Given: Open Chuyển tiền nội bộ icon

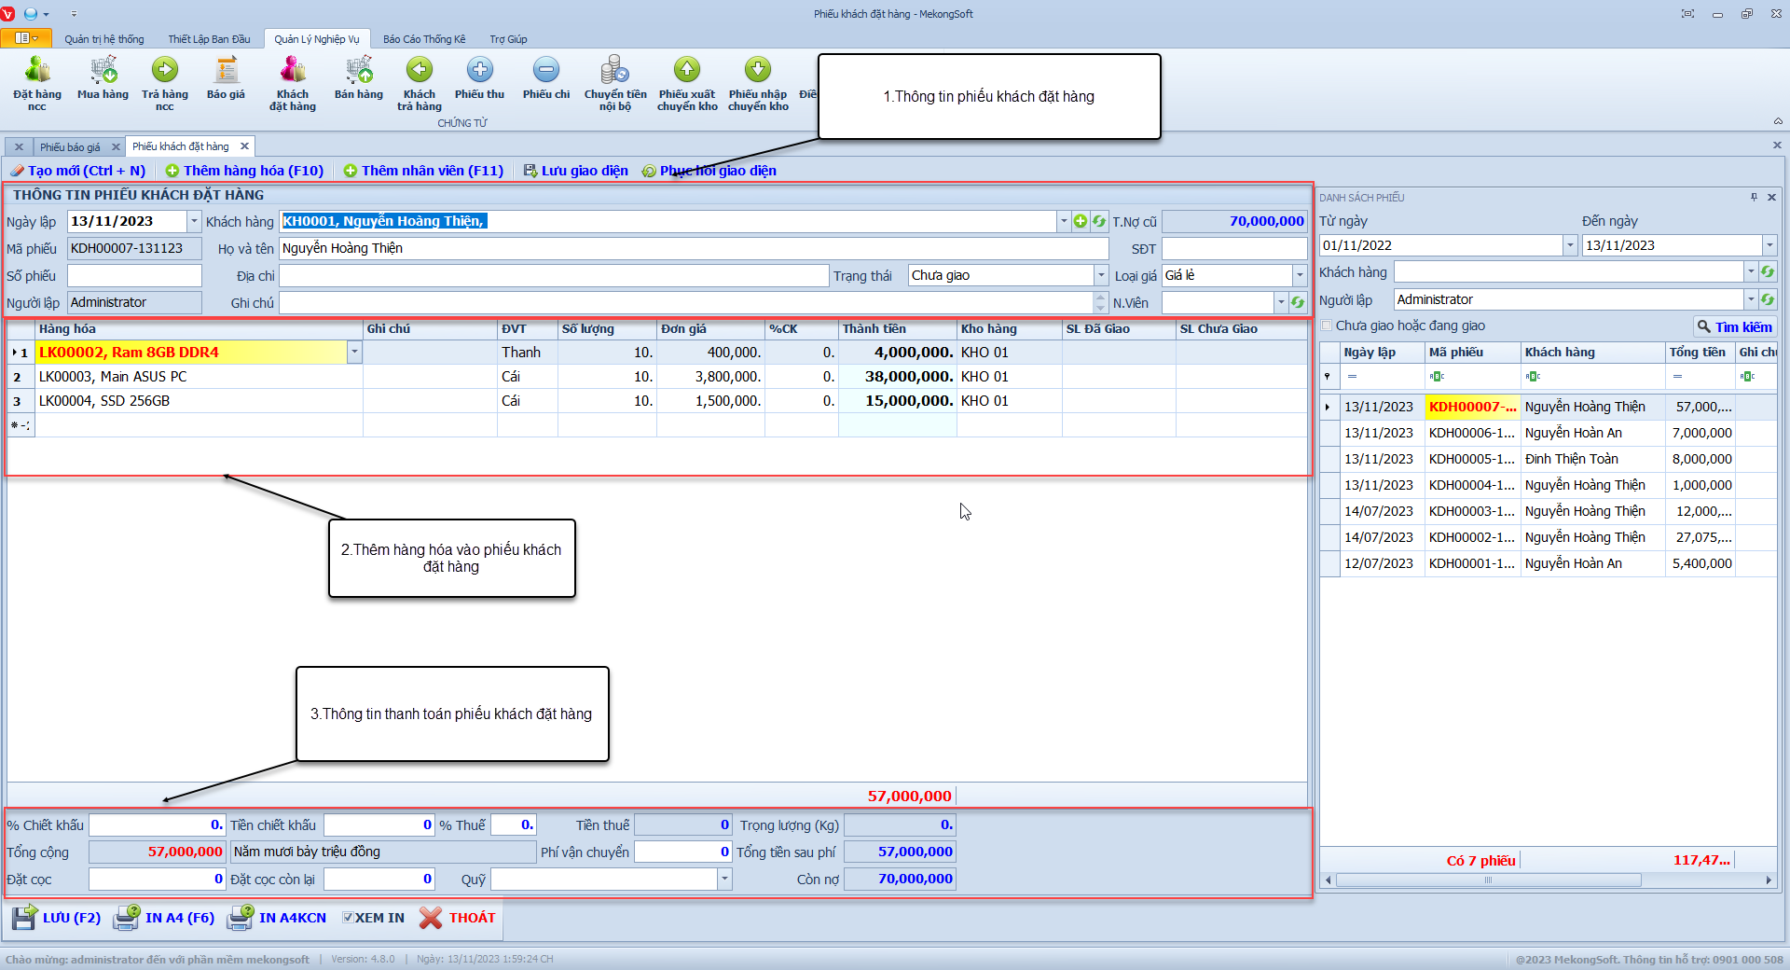Looking at the screenshot, I should (x=614, y=71).
